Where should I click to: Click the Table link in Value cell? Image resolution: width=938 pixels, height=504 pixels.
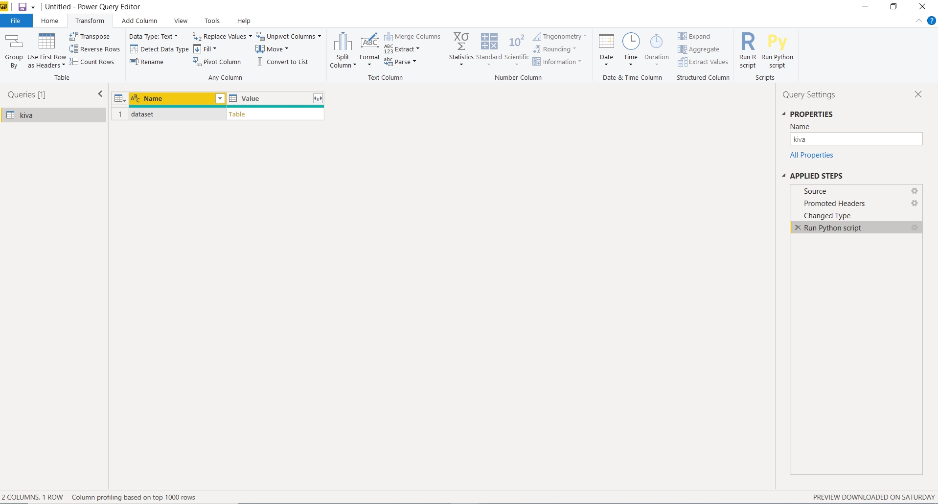(x=237, y=114)
